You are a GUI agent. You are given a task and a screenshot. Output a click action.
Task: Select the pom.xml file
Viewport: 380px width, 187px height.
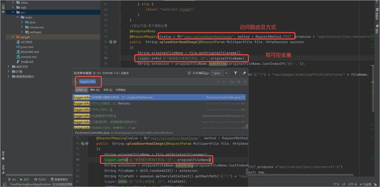pos(25,47)
